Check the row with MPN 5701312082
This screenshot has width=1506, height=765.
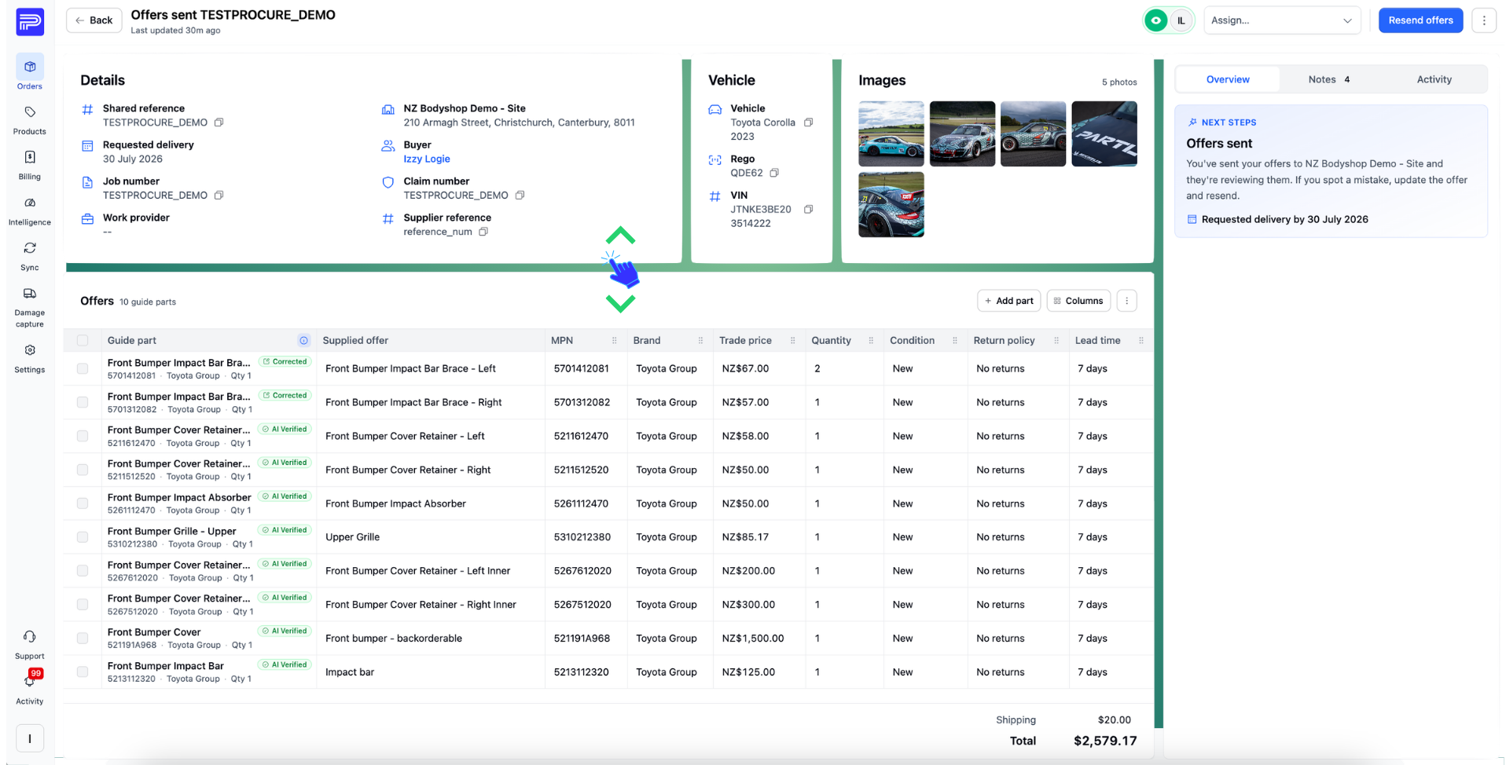pos(83,402)
